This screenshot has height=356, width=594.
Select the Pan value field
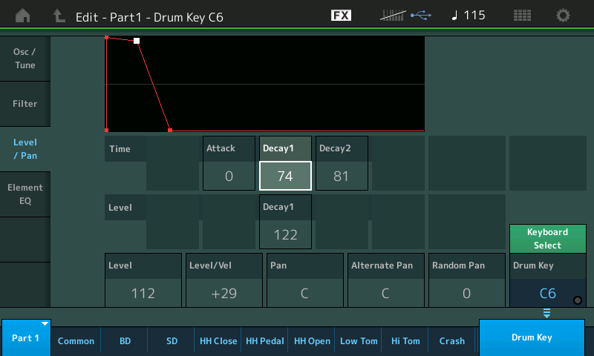pos(304,292)
